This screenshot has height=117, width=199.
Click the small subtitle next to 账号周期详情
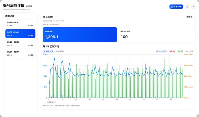click(x=29, y=6)
